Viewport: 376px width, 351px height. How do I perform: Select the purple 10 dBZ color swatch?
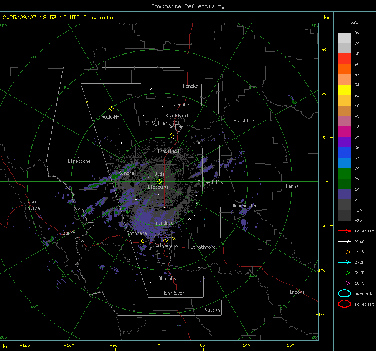[x=344, y=194]
